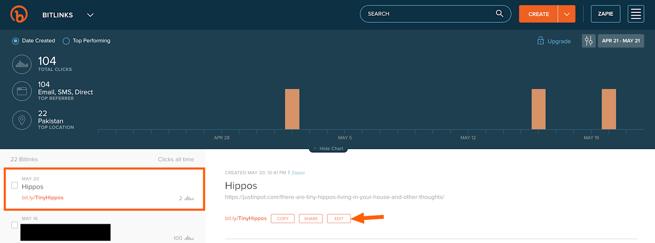Open the Apr 21 - May 21 date range

tap(621, 41)
